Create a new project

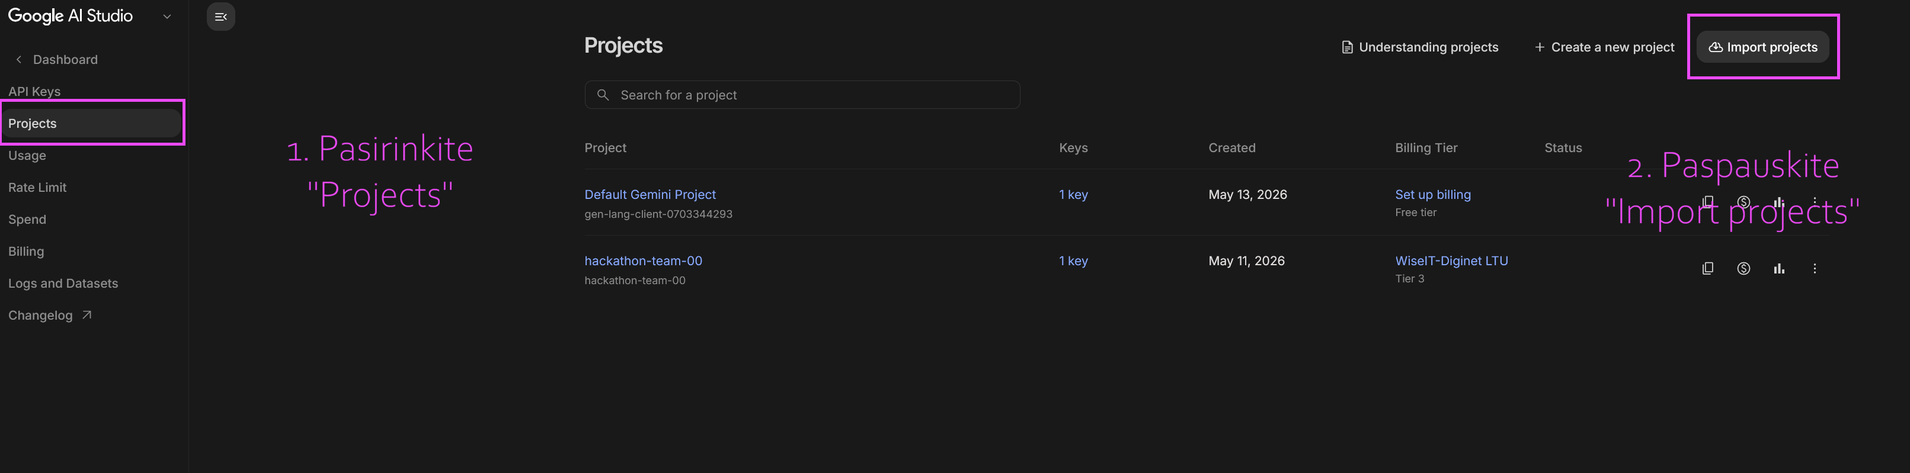click(x=1604, y=47)
